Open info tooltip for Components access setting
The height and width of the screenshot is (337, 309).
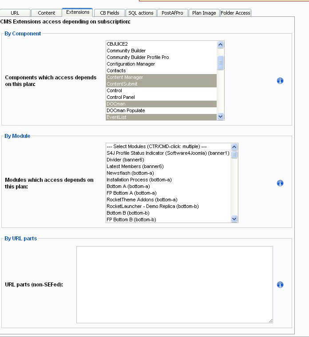coord(280,81)
